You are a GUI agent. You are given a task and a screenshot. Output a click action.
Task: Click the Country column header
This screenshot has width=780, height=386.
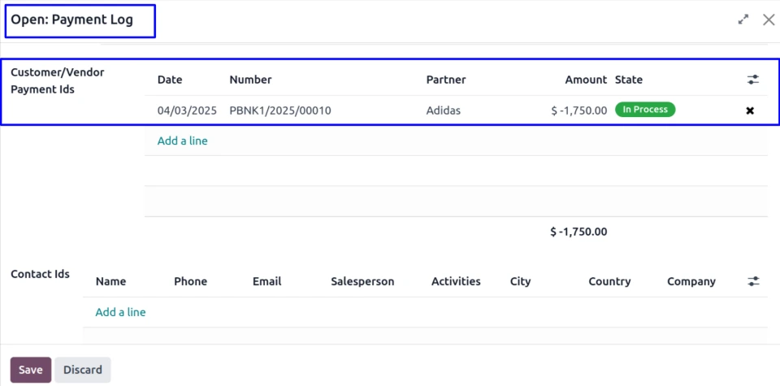click(x=609, y=281)
